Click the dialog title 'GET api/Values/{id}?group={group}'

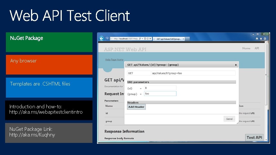(x=153, y=65)
